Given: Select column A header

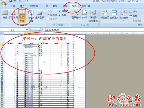Looking at the screenshot, I should click(10, 33).
